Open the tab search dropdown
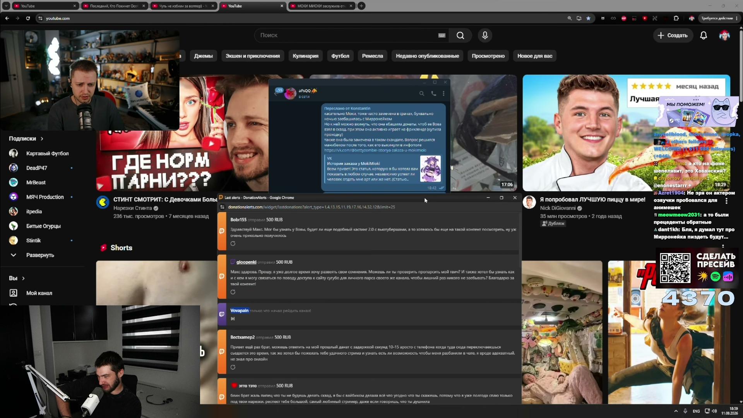This screenshot has height=418, width=743. pos(6,6)
